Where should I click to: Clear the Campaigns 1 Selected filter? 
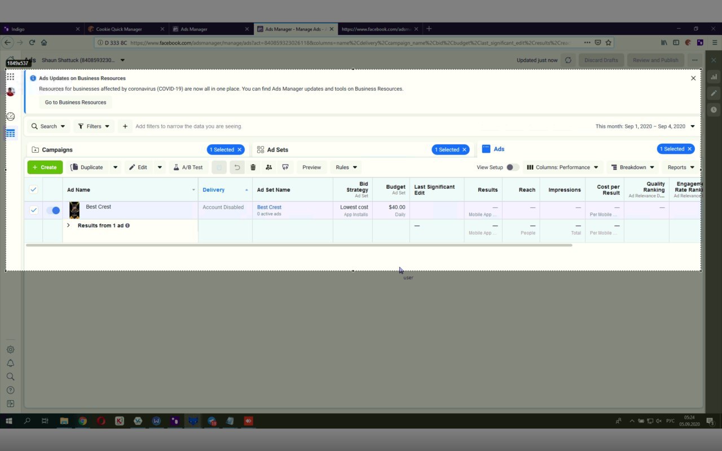click(239, 149)
